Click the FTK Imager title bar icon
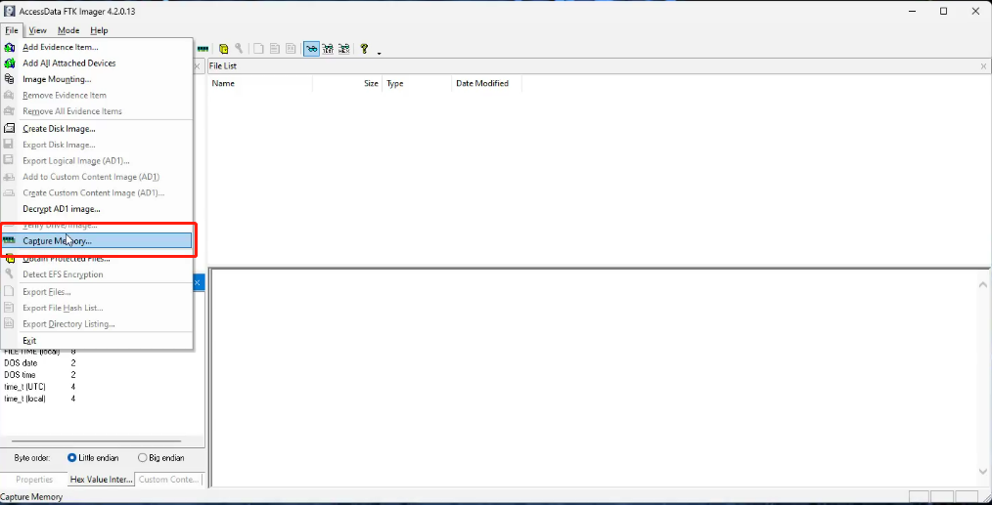This screenshot has width=992, height=505. [x=9, y=11]
